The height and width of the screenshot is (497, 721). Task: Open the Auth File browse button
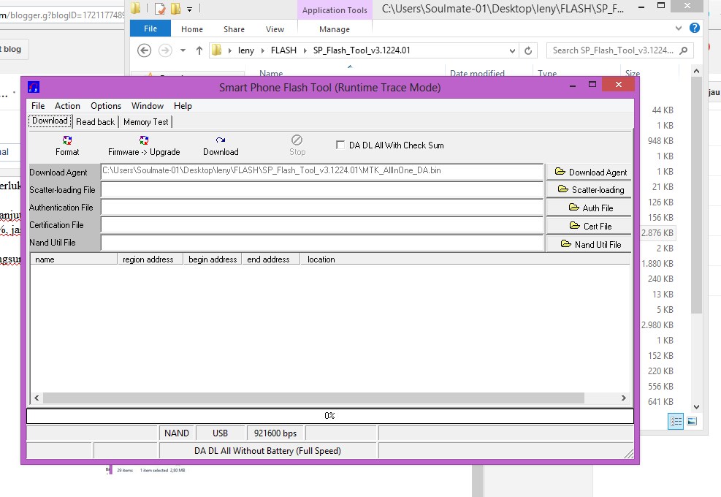coord(589,208)
